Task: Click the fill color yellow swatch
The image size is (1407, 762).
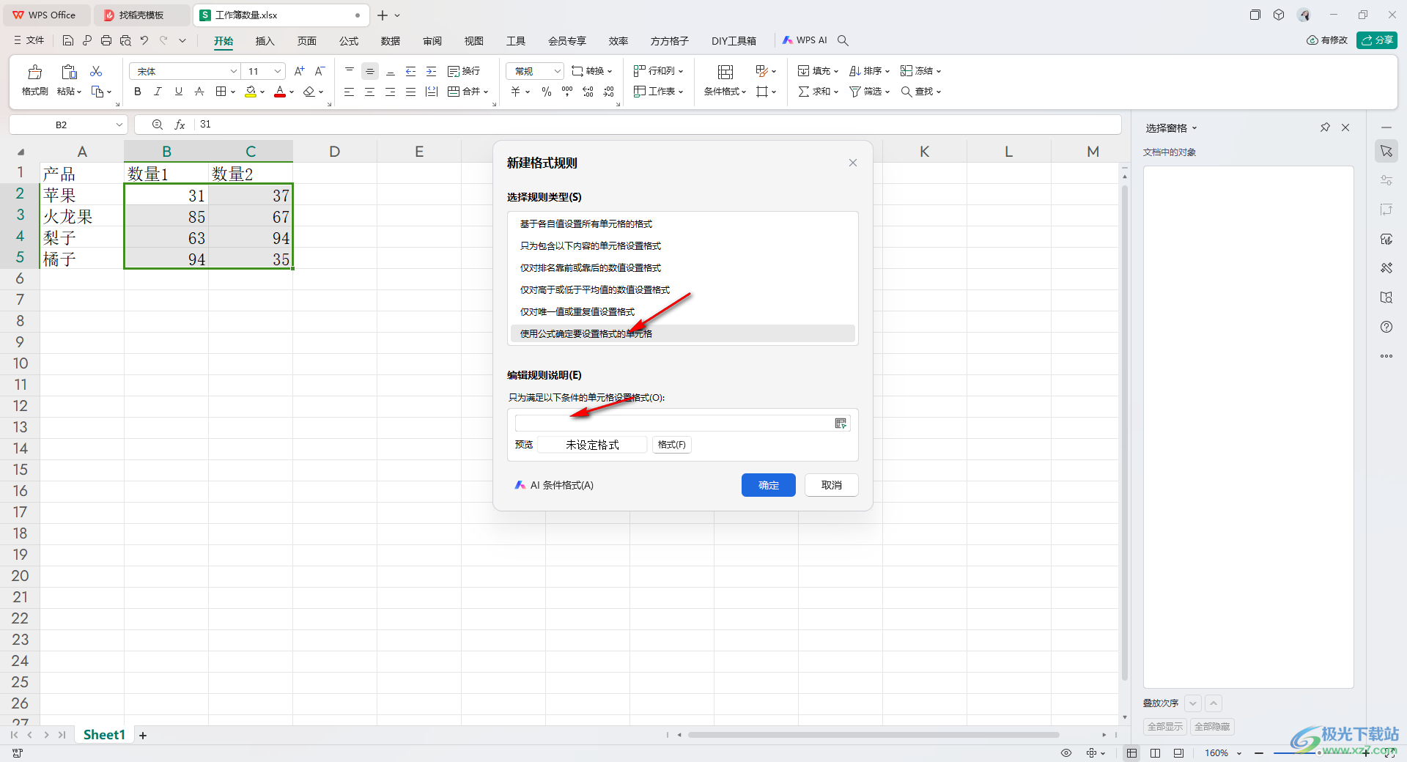Action: pos(251,92)
